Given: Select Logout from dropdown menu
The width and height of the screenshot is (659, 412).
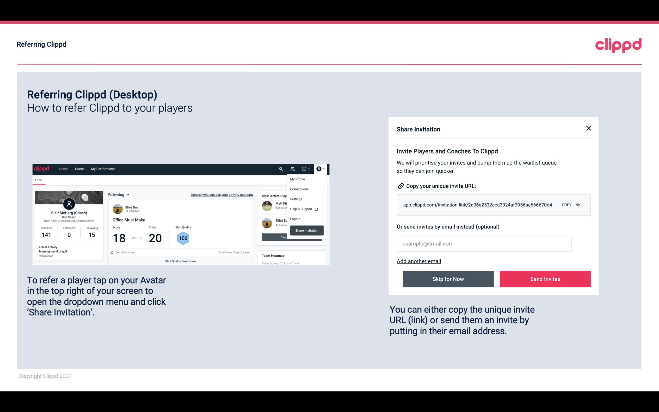Looking at the screenshot, I should coord(295,219).
